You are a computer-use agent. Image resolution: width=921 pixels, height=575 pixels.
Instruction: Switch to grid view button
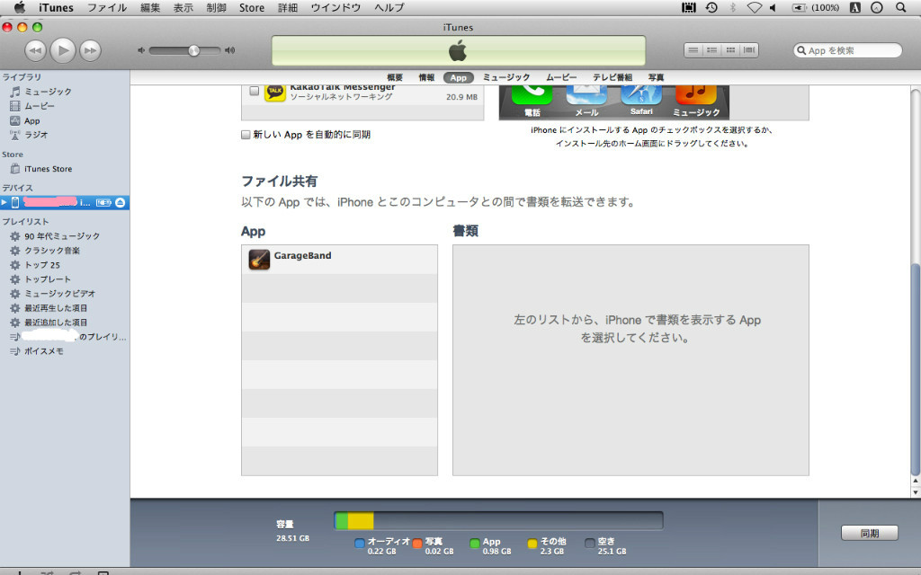click(730, 50)
